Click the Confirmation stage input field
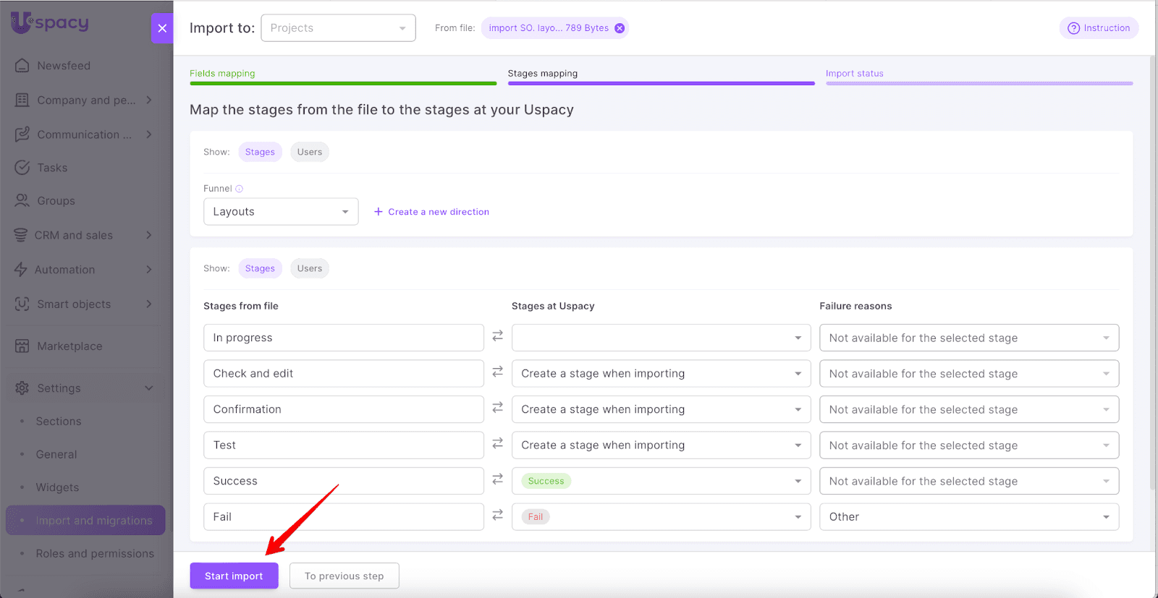The width and height of the screenshot is (1158, 598). tap(343, 409)
